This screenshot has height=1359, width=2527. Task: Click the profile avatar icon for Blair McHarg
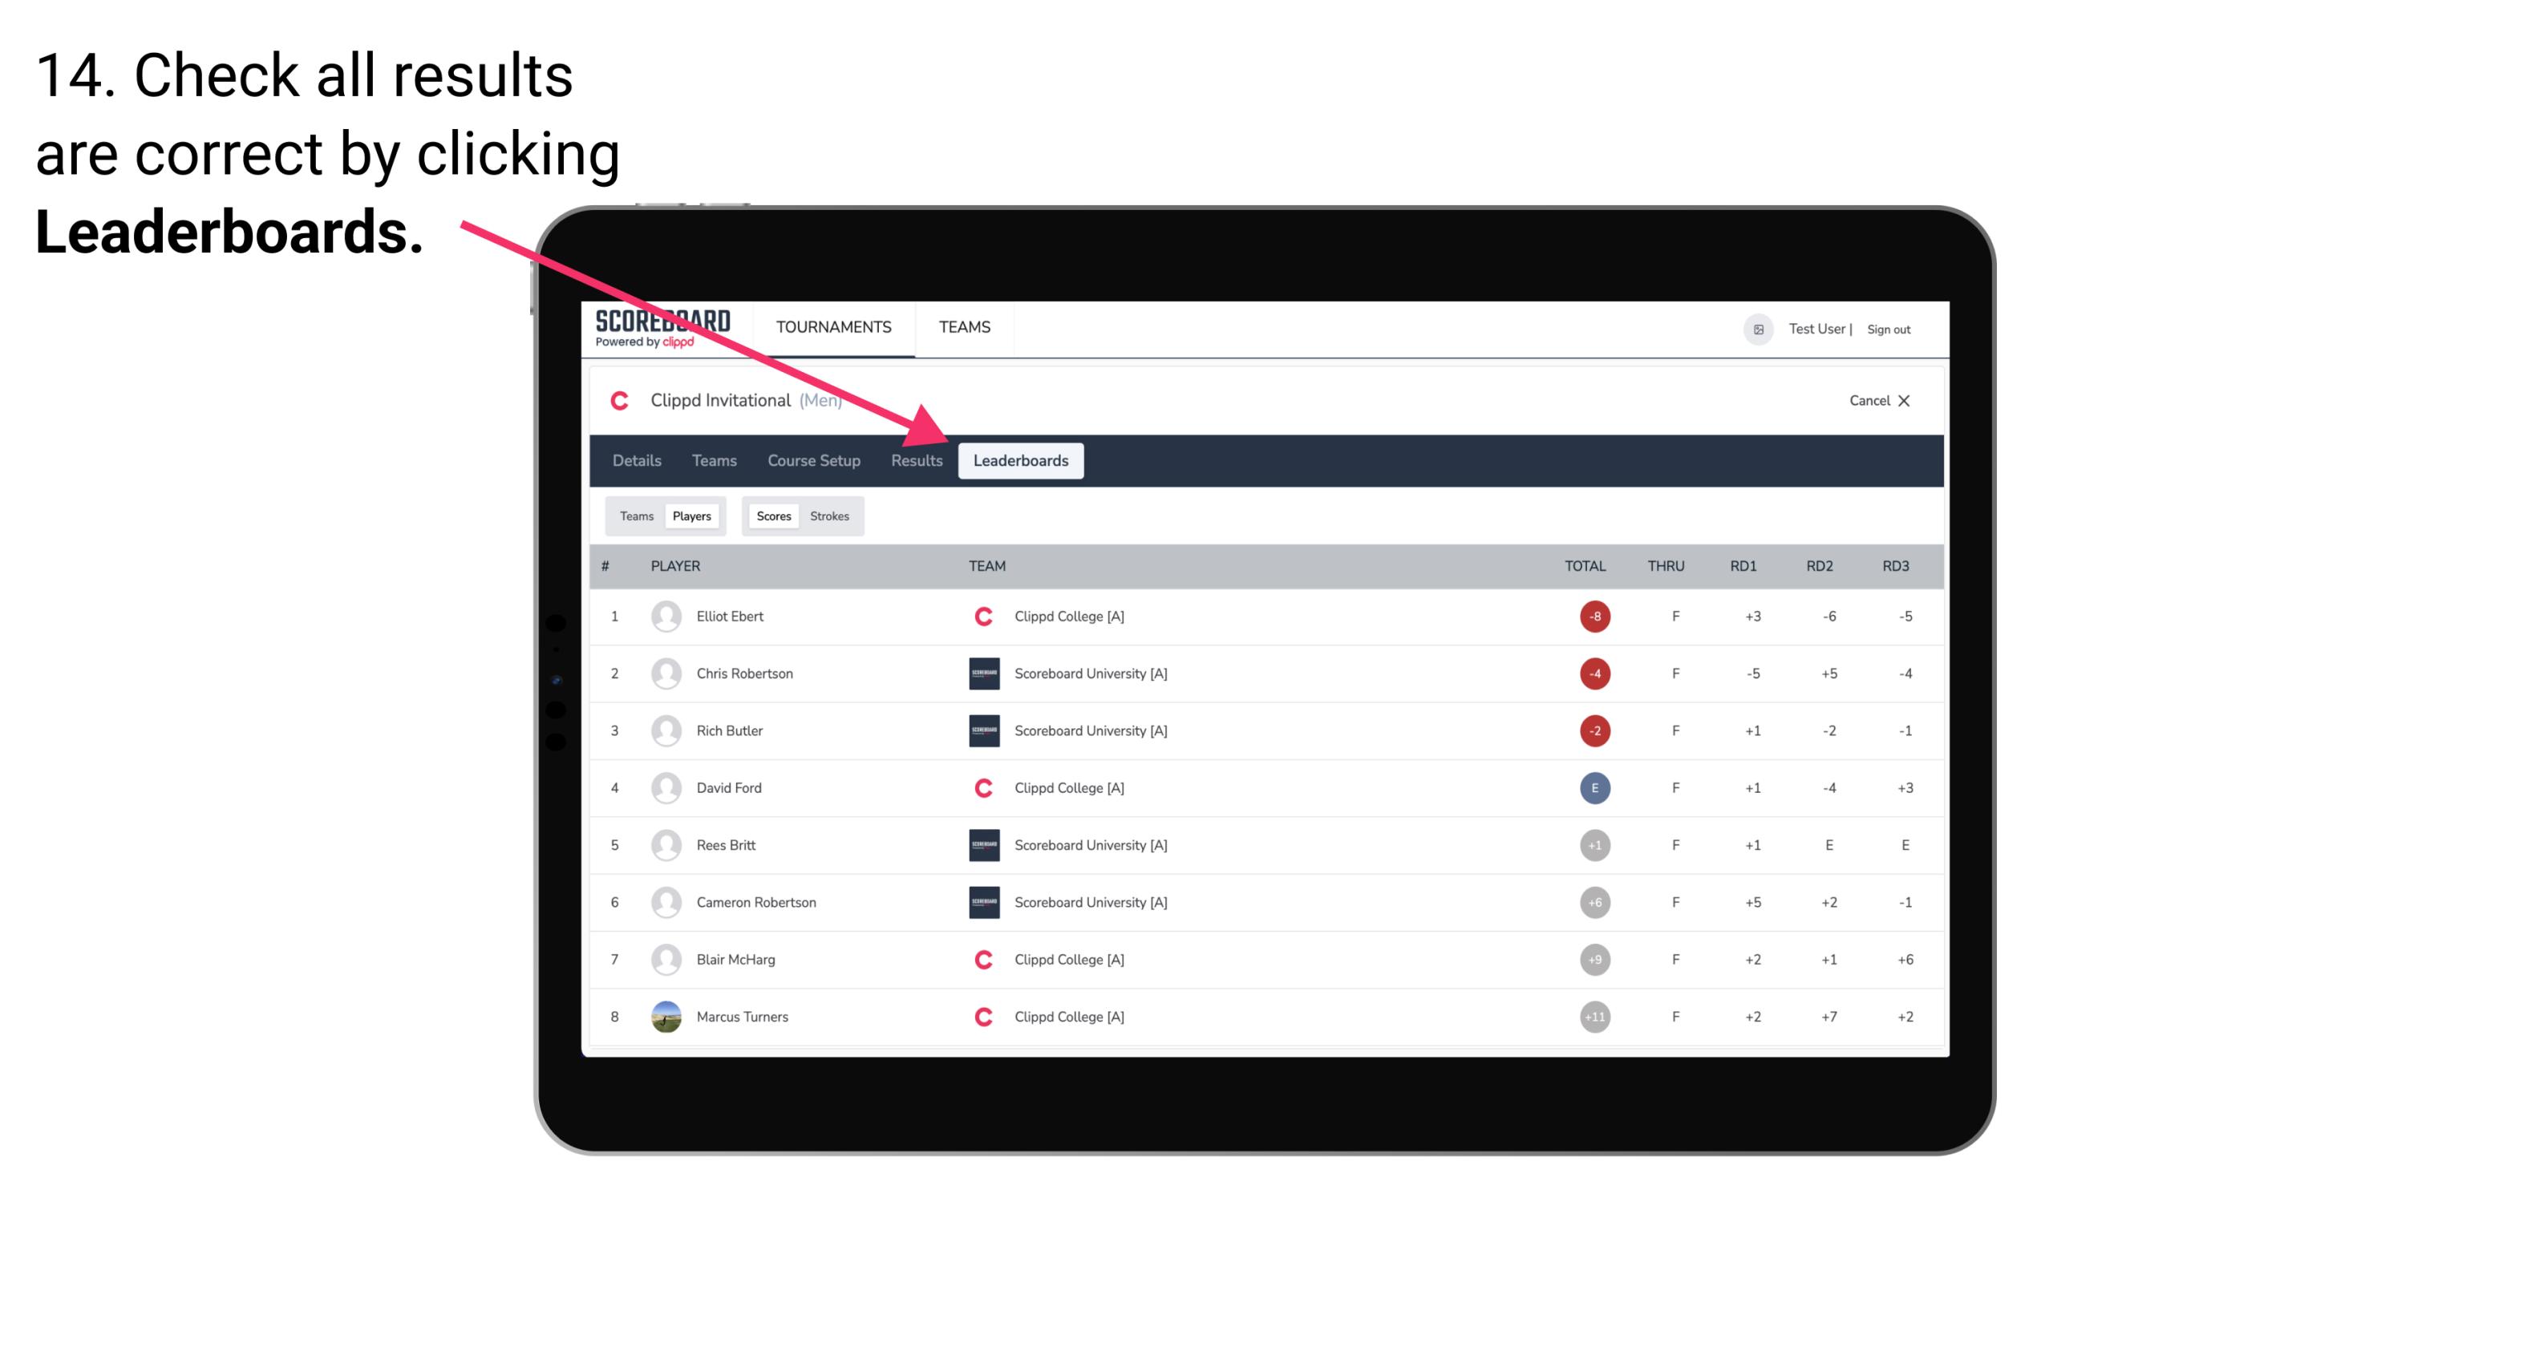pos(666,959)
